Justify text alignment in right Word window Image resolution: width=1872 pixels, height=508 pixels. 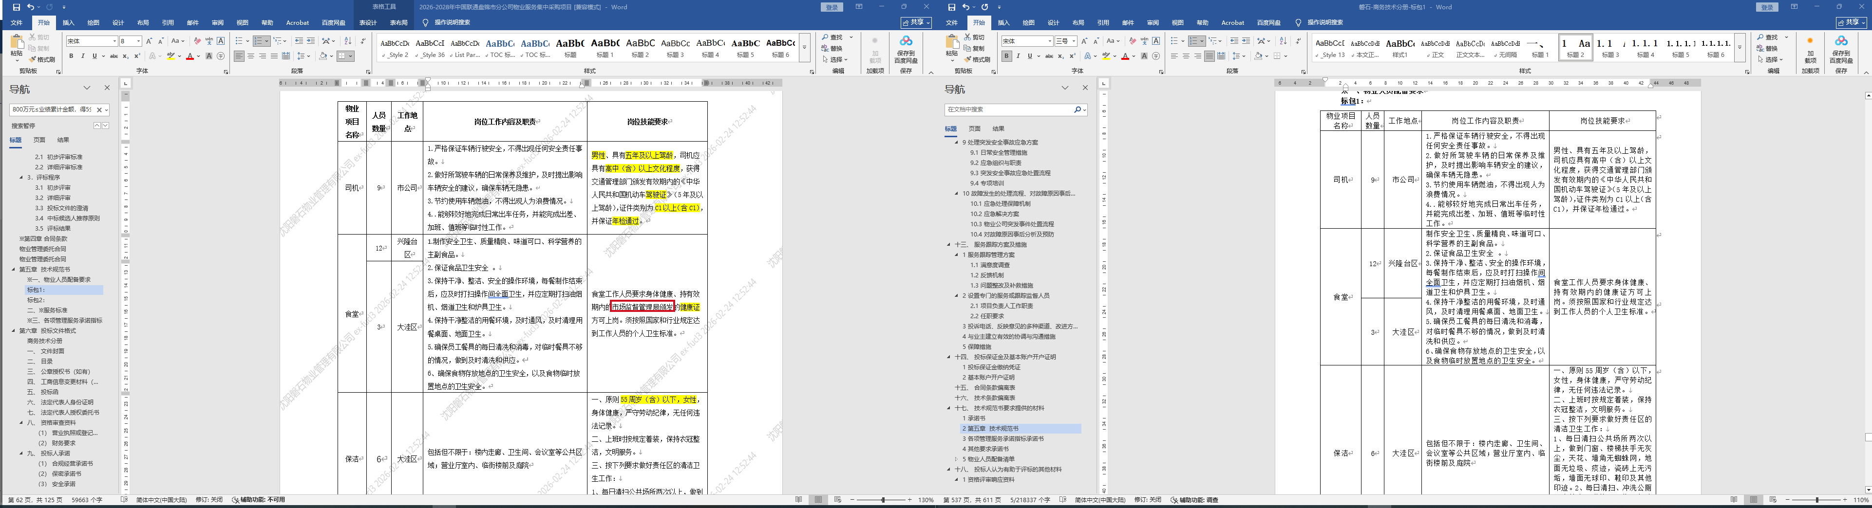(x=1209, y=56)
